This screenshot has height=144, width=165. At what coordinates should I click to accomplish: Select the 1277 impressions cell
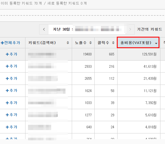coord(83,115)
